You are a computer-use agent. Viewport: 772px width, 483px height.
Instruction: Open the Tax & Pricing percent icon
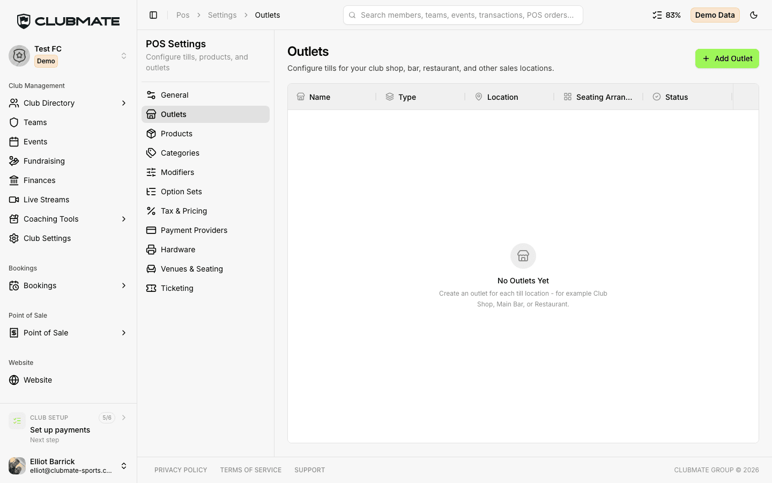(x=151, y=211)
